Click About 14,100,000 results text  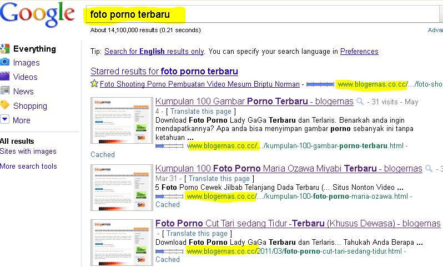tap(145, 30)
